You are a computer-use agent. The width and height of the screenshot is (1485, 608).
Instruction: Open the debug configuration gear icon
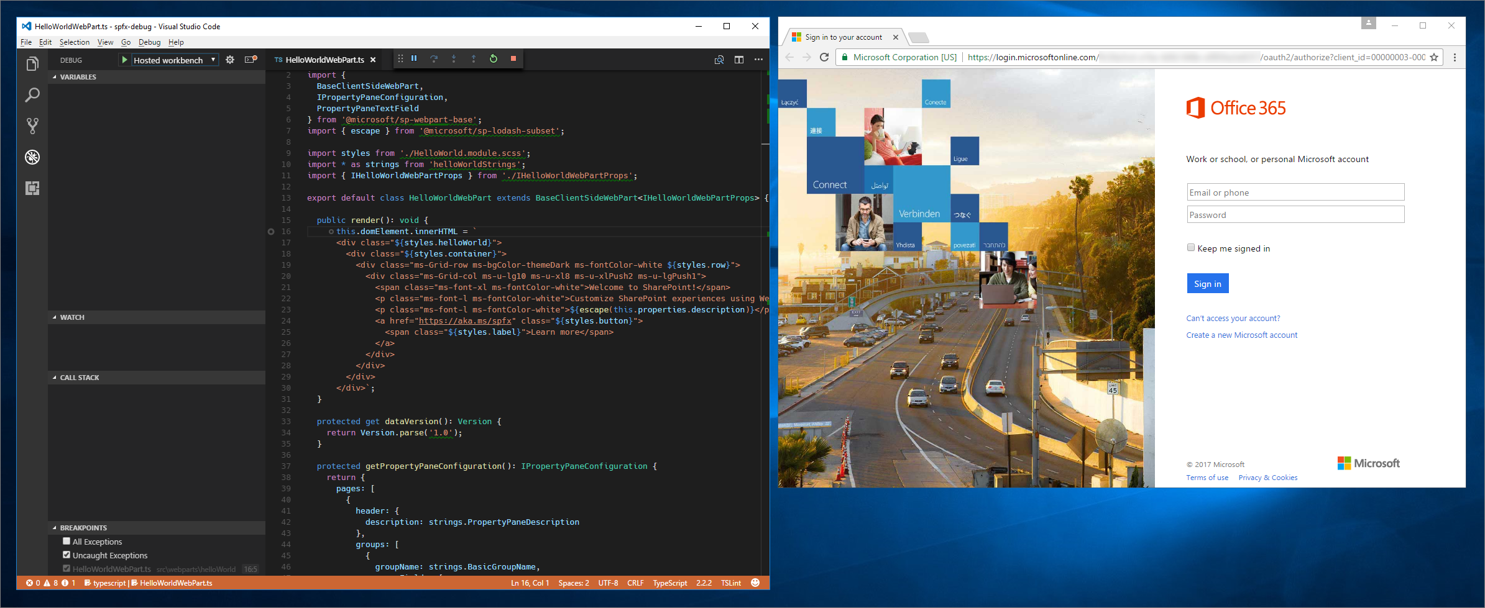pos(230,60)
